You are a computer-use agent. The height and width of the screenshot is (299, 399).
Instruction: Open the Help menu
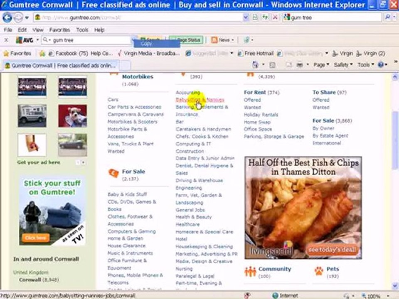tap(99, 30)
